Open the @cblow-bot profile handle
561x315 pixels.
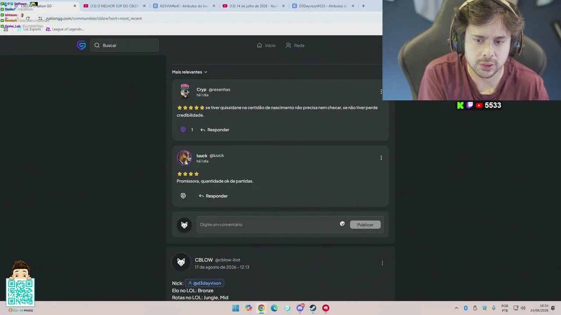click(x=227, y=260)
